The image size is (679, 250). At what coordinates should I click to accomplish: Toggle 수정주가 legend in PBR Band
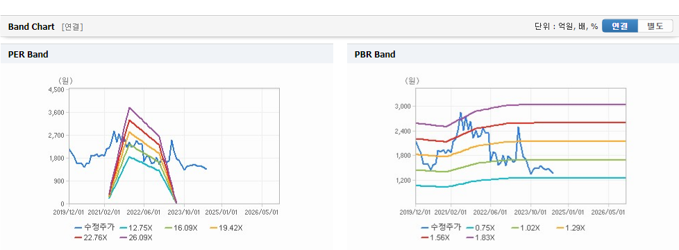[441, 228]
